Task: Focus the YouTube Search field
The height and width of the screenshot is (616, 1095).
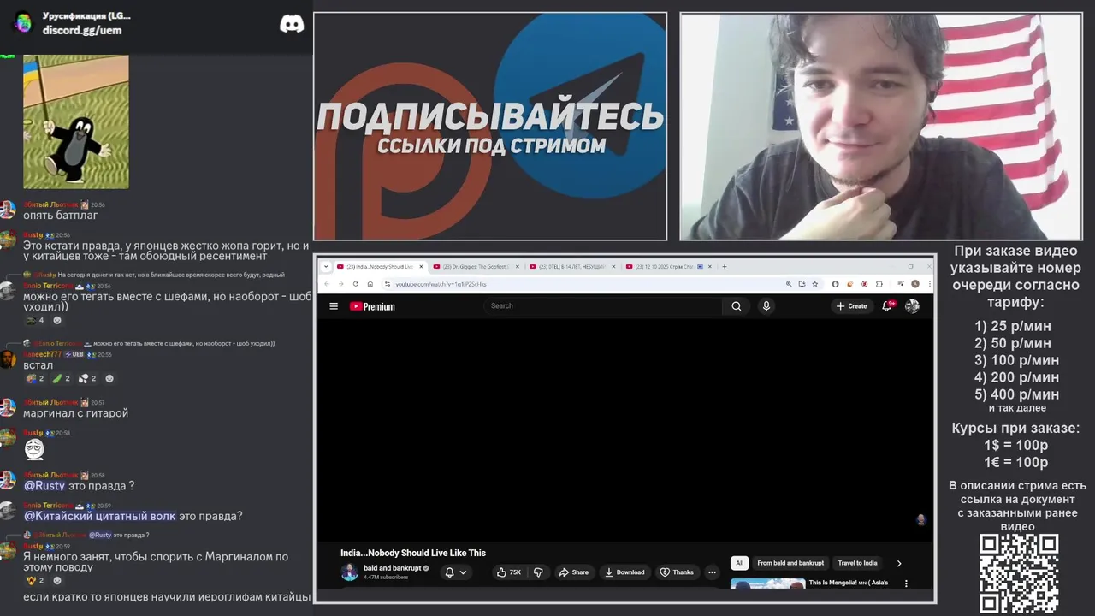Action: pos(603,305)
